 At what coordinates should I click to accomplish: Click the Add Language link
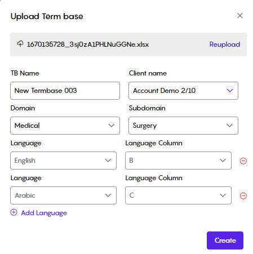click(x=44, y=213)
